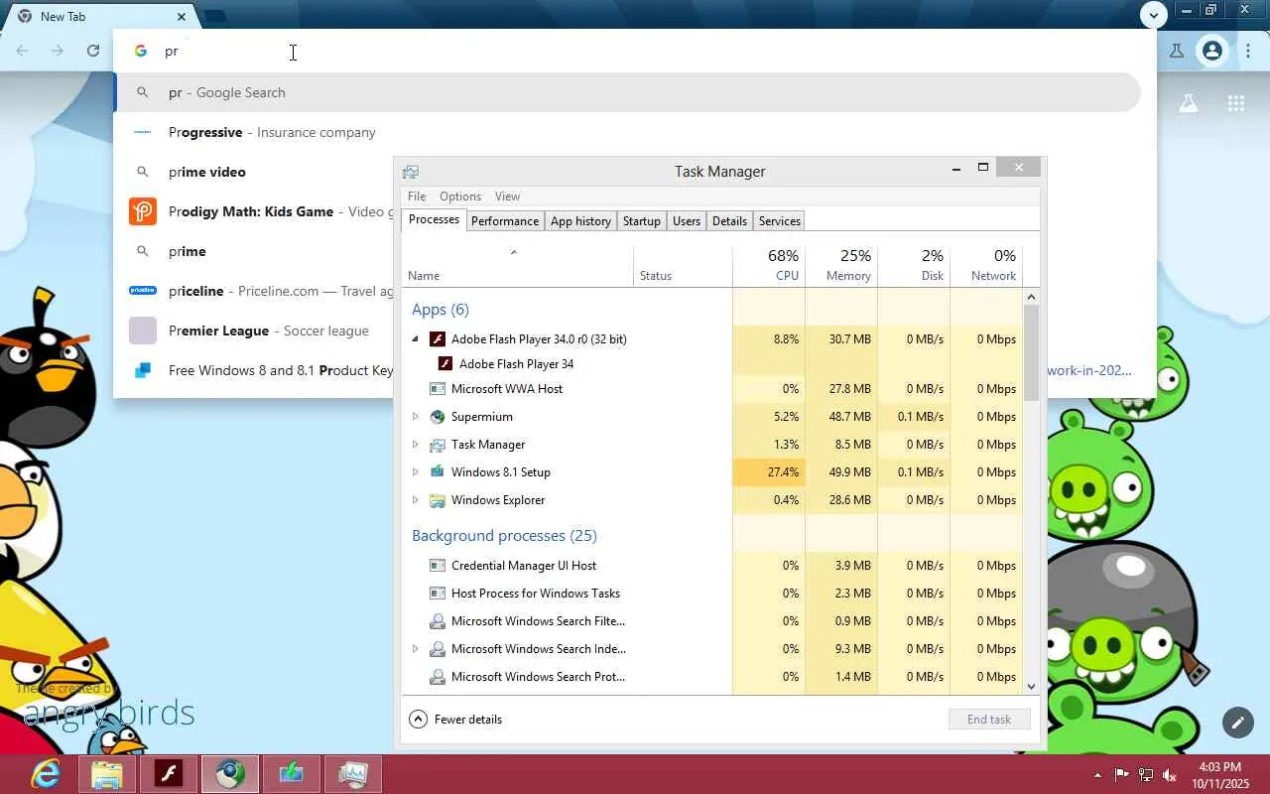Open the Options menu in Task Manager
The height and width of the screenshot is (794, 1270).
tap(460, 197)
